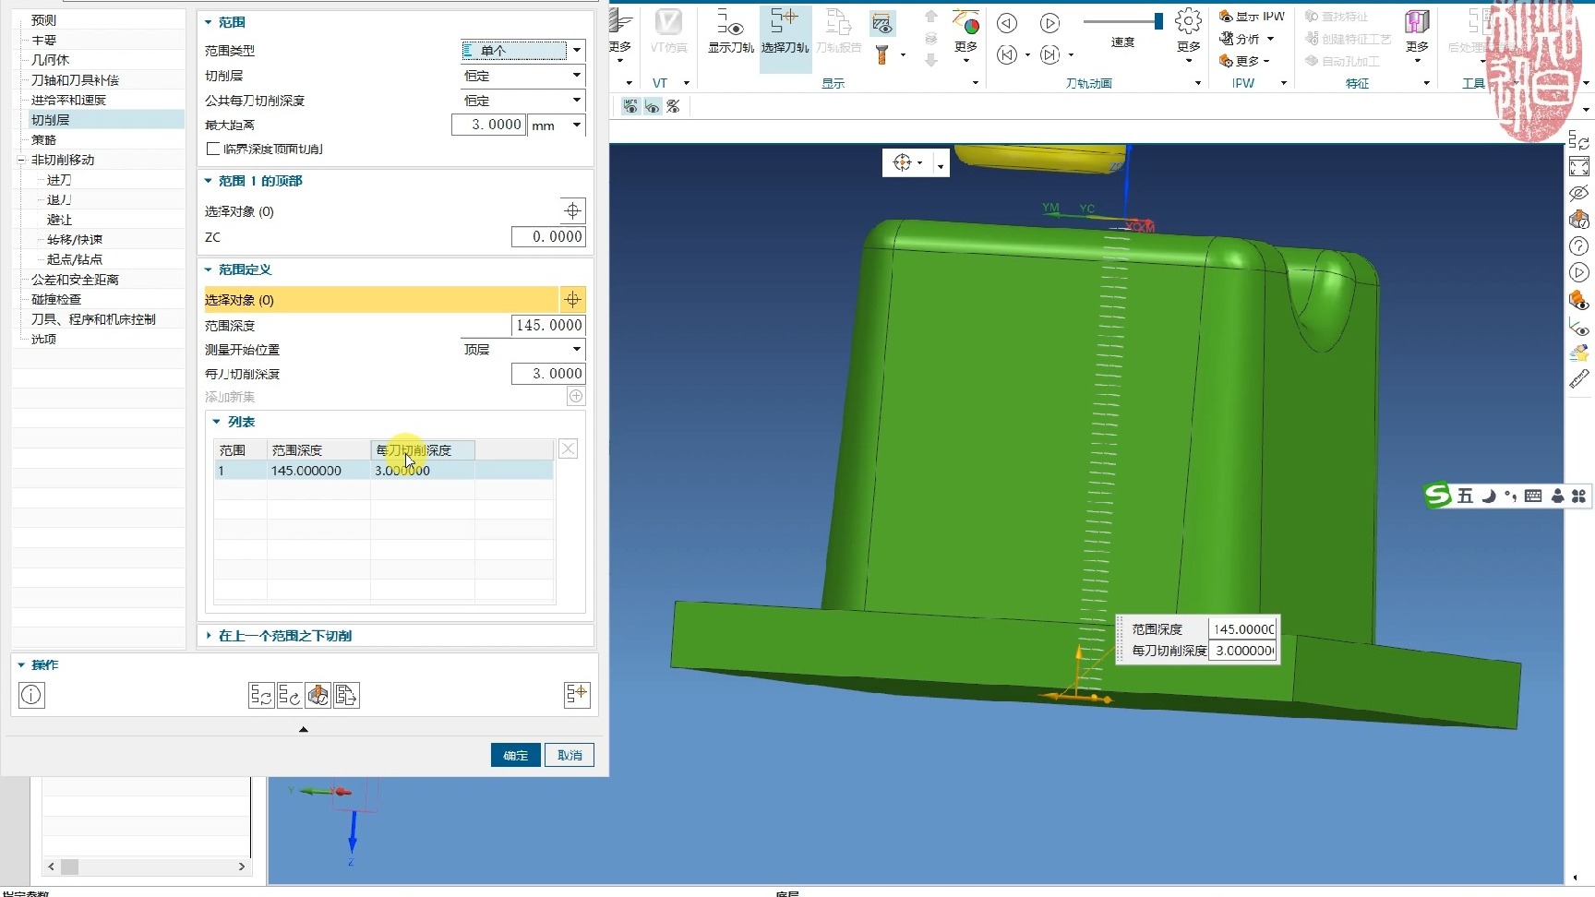Click the 取消 (Cancel) button

coord(570,755)
